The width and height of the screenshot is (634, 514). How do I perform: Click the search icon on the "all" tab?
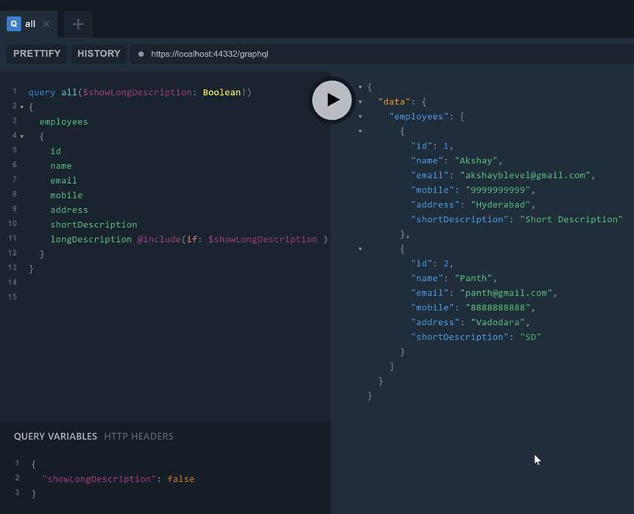click(13, 24)
